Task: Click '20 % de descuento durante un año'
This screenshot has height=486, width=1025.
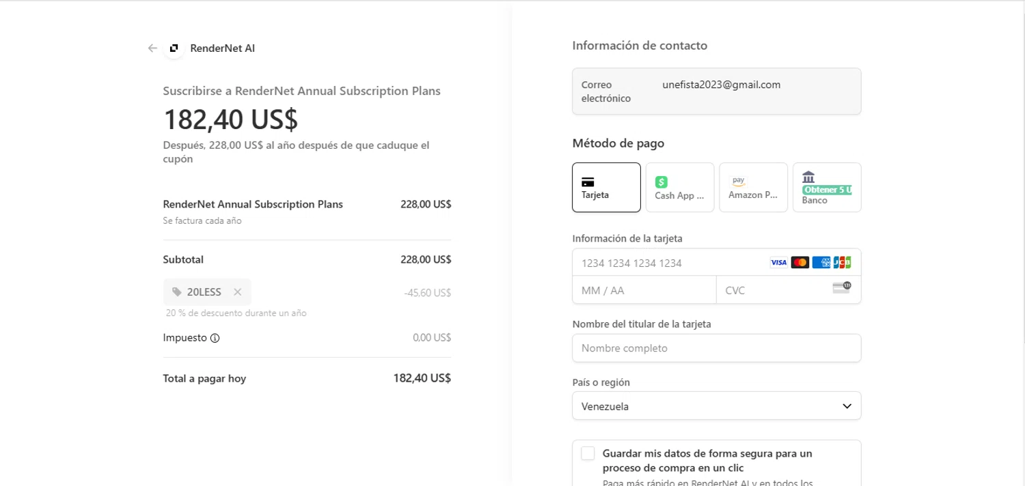Action: [x=236, y=313]
